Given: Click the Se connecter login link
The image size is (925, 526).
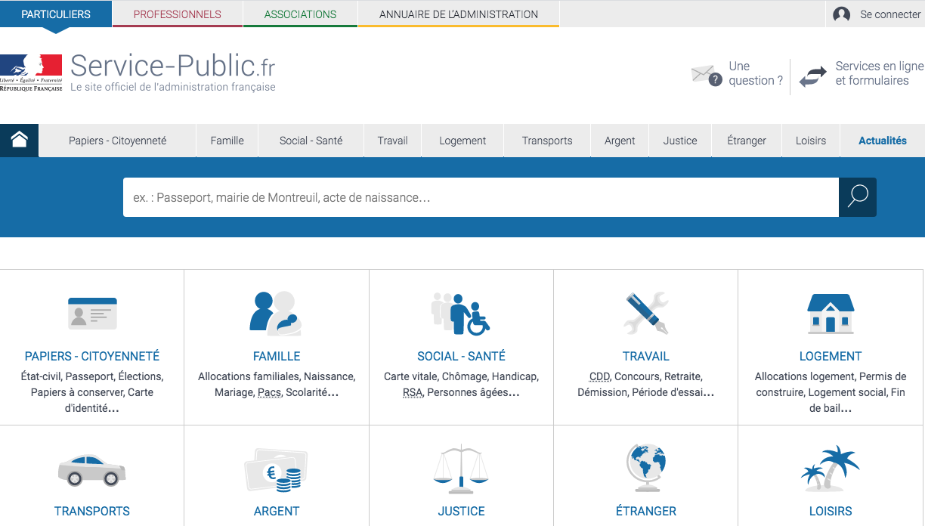Looking at the screenshot, I should click(x=890, y=14).
